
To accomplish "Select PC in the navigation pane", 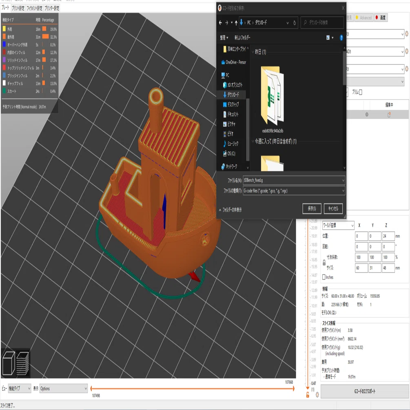I will 225,75.
